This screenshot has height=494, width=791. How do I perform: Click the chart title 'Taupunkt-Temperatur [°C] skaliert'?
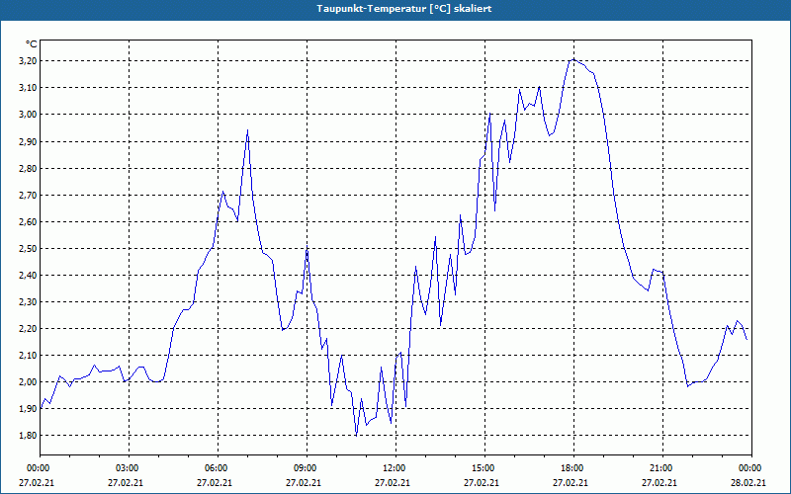404,9
